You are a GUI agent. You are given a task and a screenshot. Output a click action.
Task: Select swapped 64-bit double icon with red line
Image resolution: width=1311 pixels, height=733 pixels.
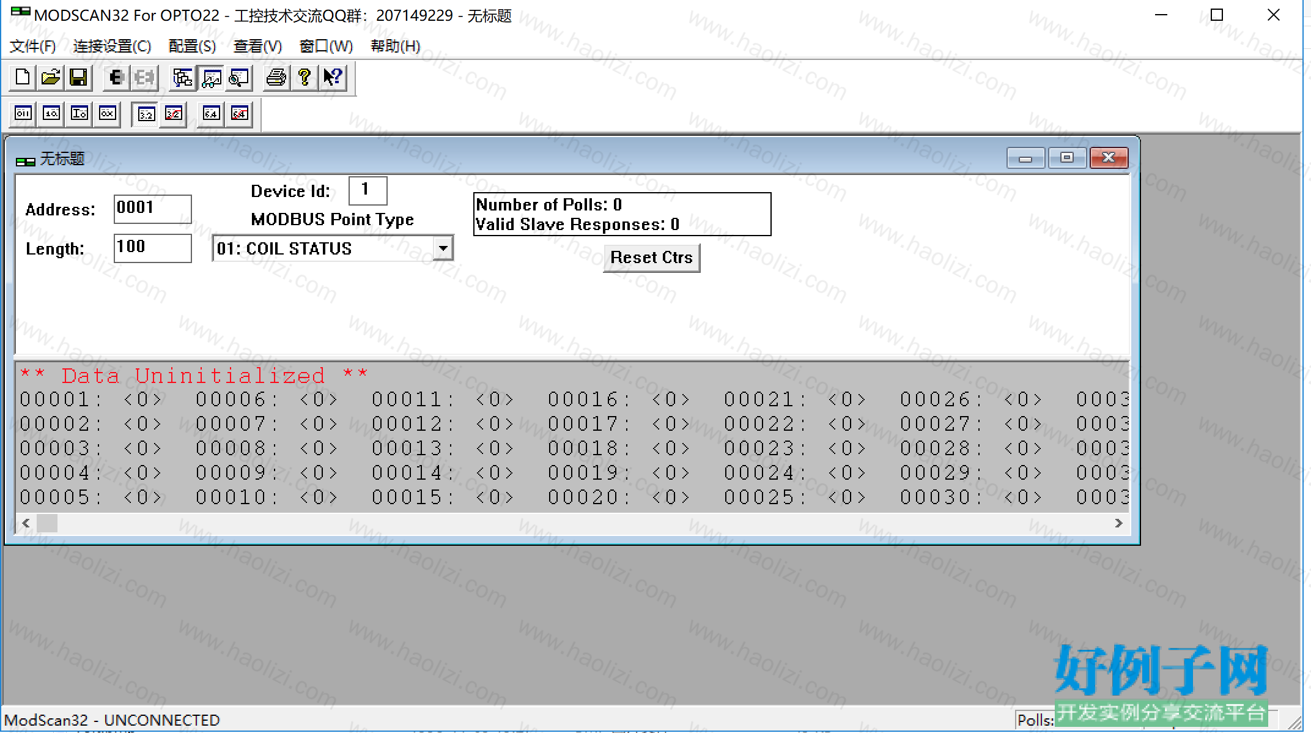point(240,114)
